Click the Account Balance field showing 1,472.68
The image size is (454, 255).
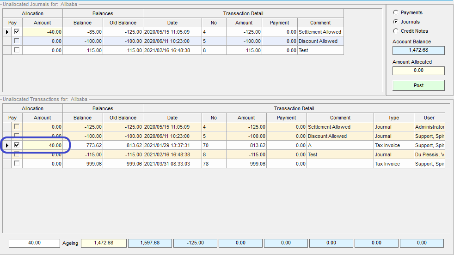[x=418, y=50]
